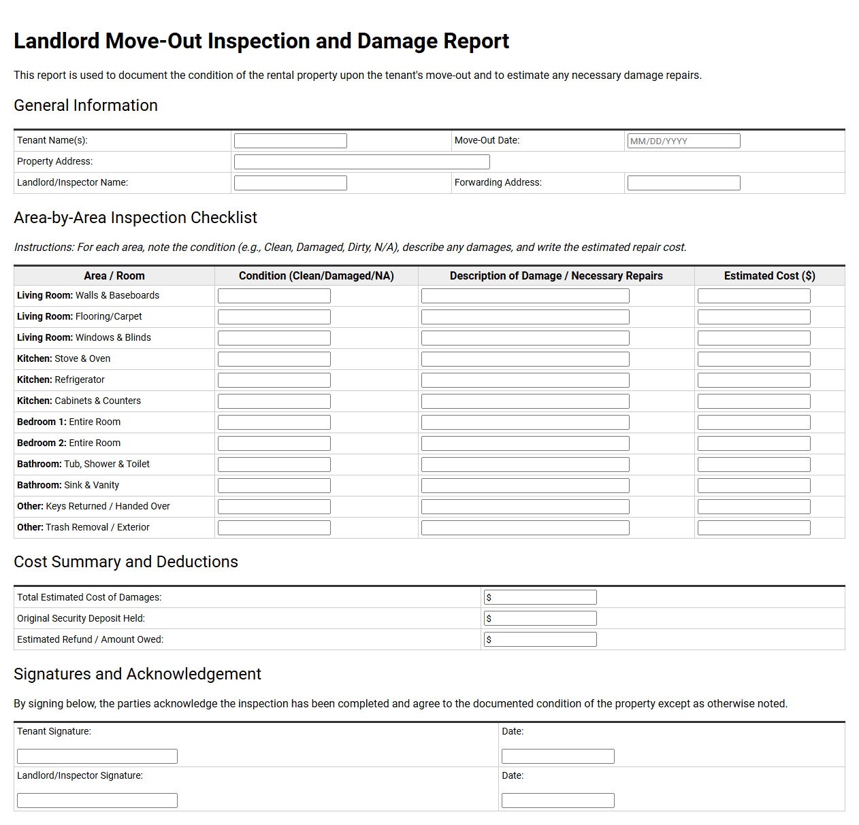This screenshot has height=825, width=859.
Task: Click Estimated Cost field for Bedroom 2
Action: (x=754, y=443)
